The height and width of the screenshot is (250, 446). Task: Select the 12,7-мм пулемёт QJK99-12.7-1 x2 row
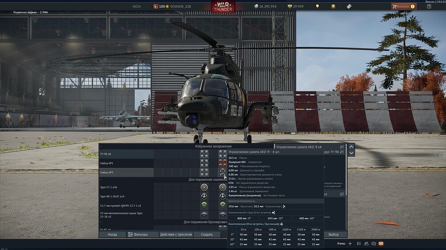tap(126, 206)
